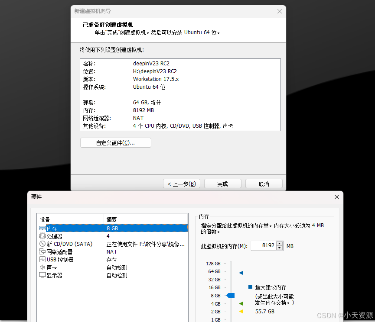Select the 内存 row in device list
Viewport: 375px width, 322px height.
[x=113, y=229]
